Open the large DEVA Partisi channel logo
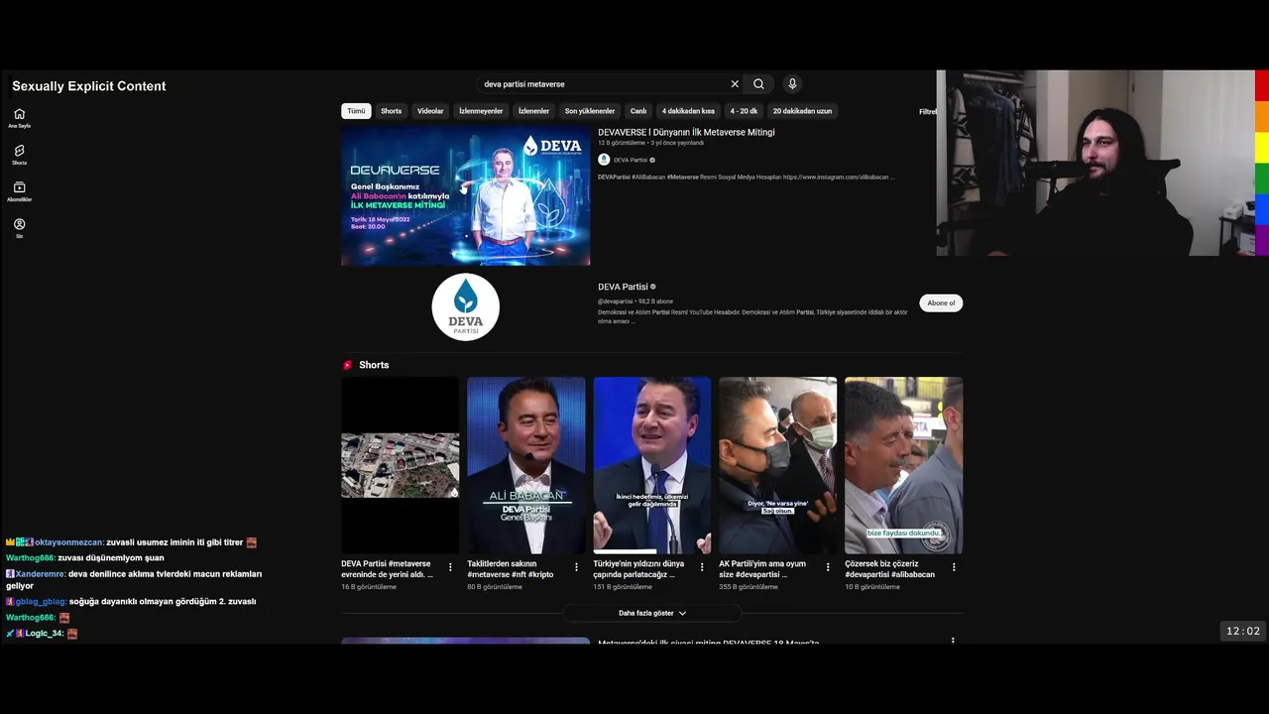This screenshot has height=714, width=1269. [466, 307]
